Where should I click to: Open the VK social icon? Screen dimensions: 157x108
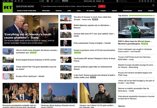click(x=148, y=1)
